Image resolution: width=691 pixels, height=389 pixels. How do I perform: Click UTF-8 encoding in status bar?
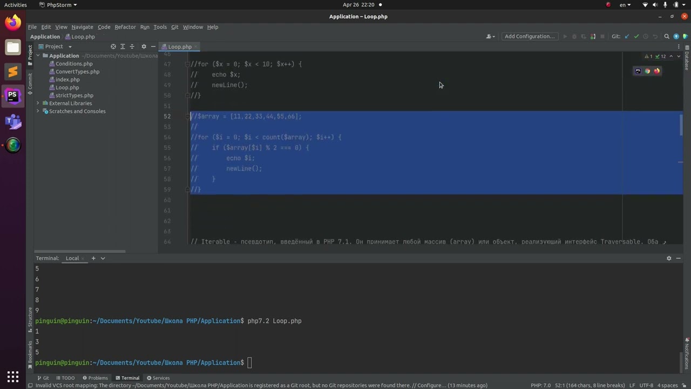coord(646,385)
